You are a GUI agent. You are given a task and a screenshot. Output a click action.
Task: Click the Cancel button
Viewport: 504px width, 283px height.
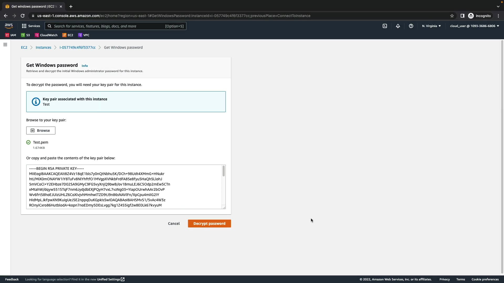tap(174, 224)
